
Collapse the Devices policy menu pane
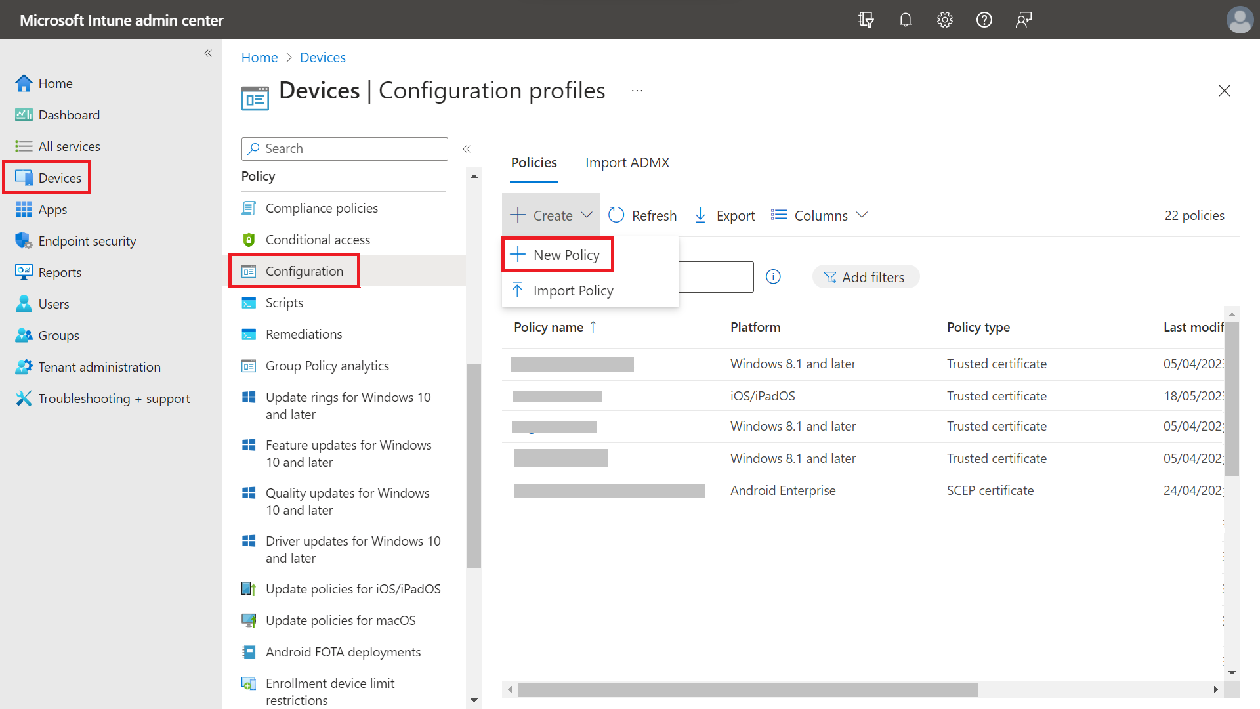467,149
